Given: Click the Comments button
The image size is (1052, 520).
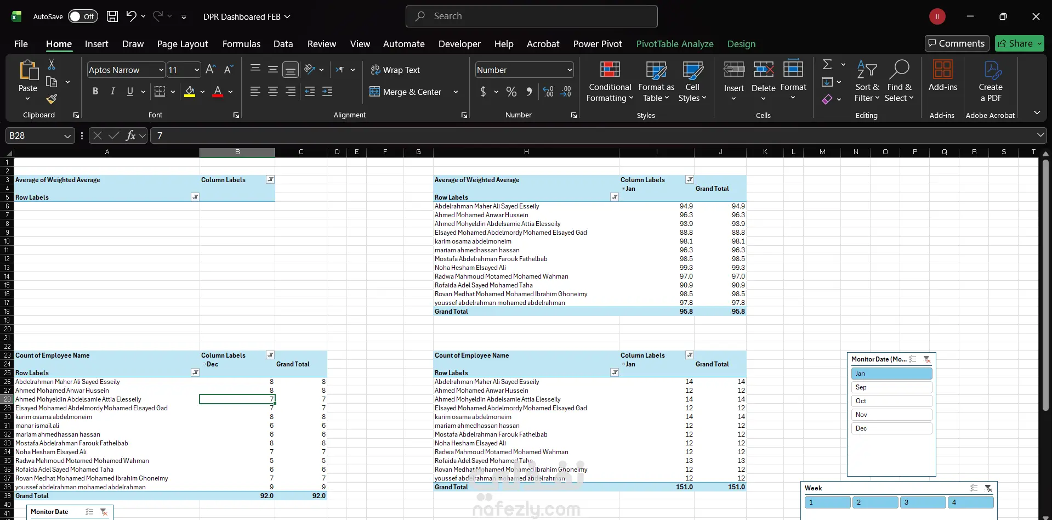Looking at the screenshot, I should [956, 43].
